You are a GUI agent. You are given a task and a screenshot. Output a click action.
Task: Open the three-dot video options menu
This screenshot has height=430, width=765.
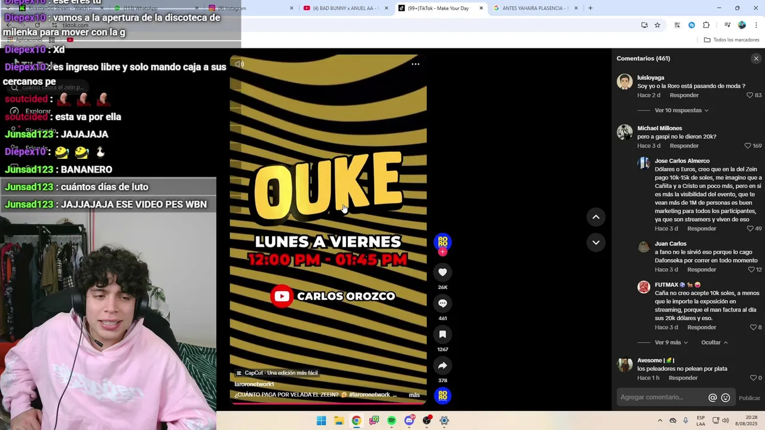click(x=415, y=64)
